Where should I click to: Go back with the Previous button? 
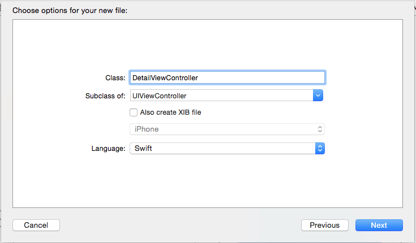point(324,225)
